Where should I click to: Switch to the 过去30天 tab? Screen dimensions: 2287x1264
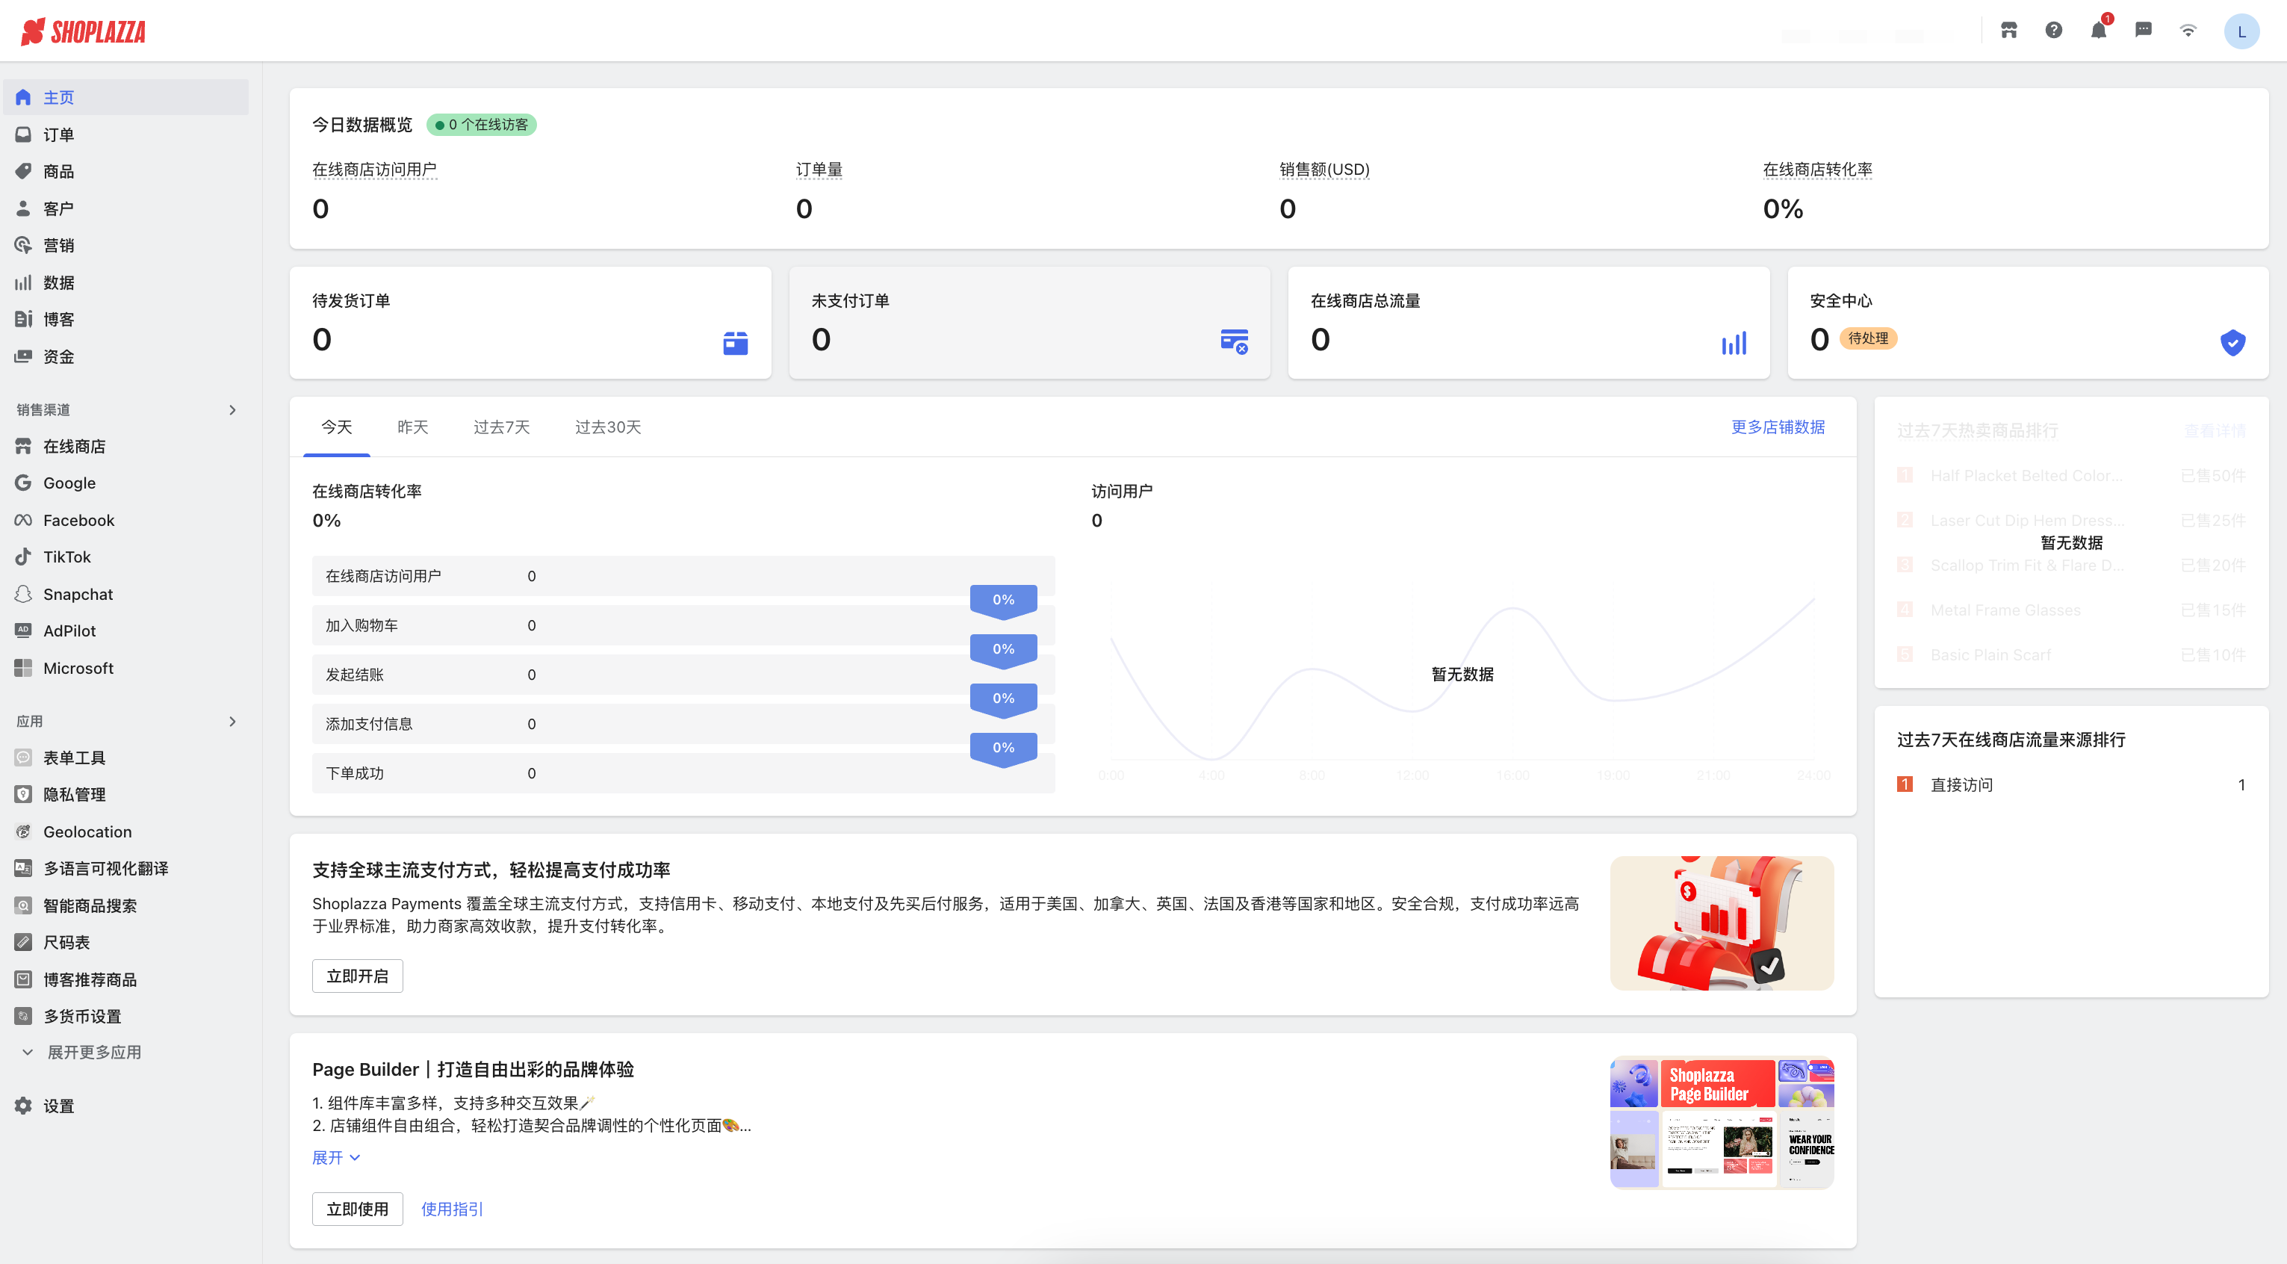pyautogui.click(x=607, y=427)
